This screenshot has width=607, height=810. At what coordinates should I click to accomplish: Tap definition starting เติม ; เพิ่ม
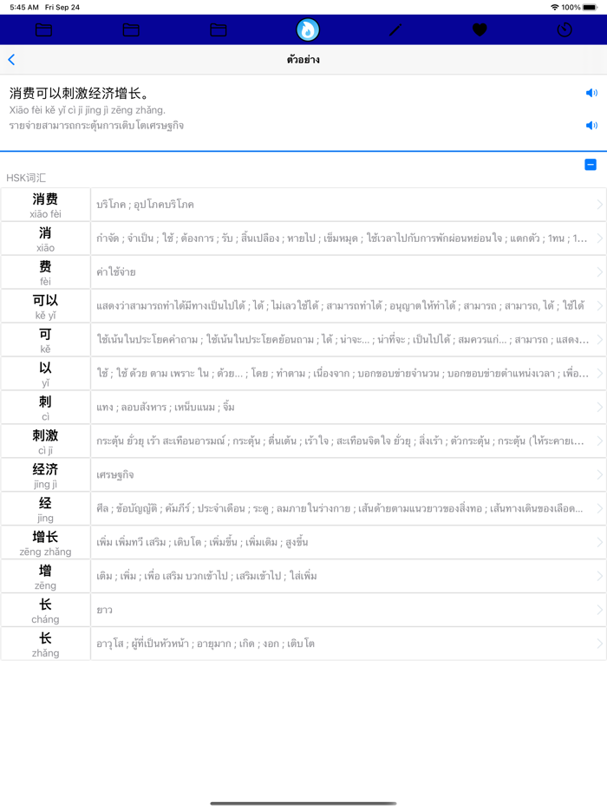(x=206, y=576)
